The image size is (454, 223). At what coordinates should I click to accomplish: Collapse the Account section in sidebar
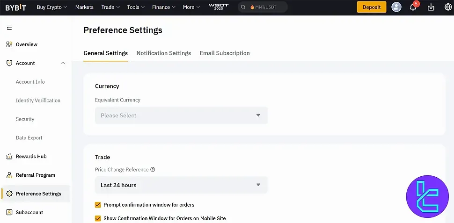click(63, 63)
